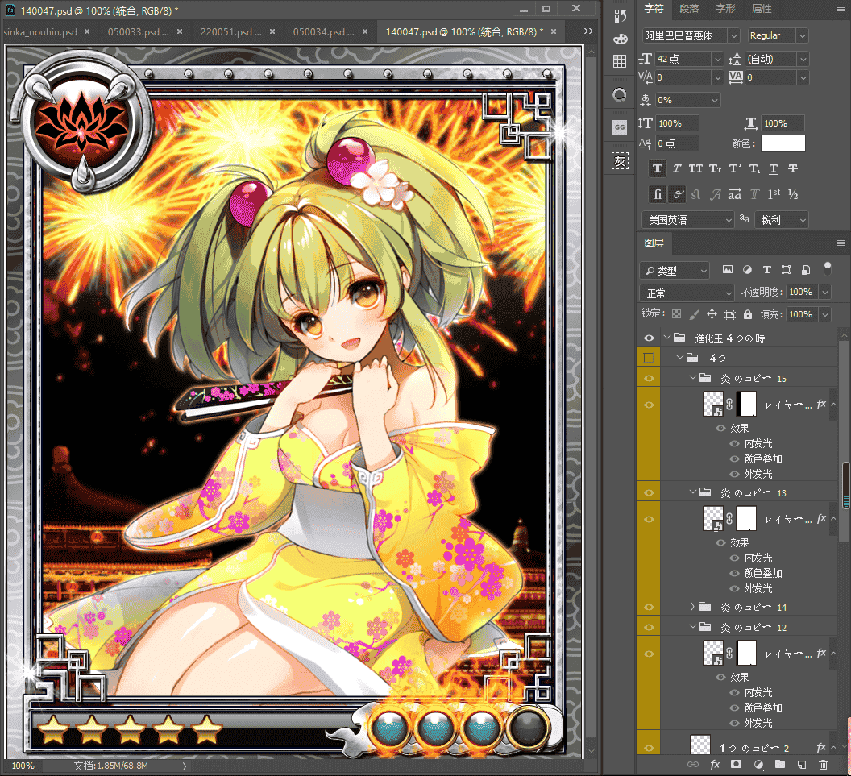851x776 pixels.
Task: Click the white text color swatch
Action: click(783, 143)
